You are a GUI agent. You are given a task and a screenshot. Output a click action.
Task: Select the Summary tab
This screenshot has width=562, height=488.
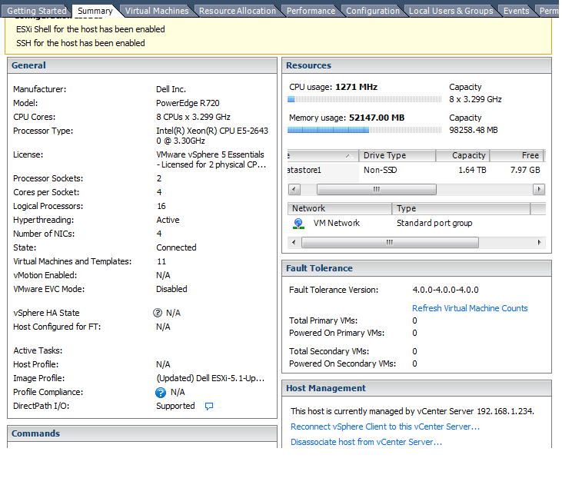(x=95, y=11)
